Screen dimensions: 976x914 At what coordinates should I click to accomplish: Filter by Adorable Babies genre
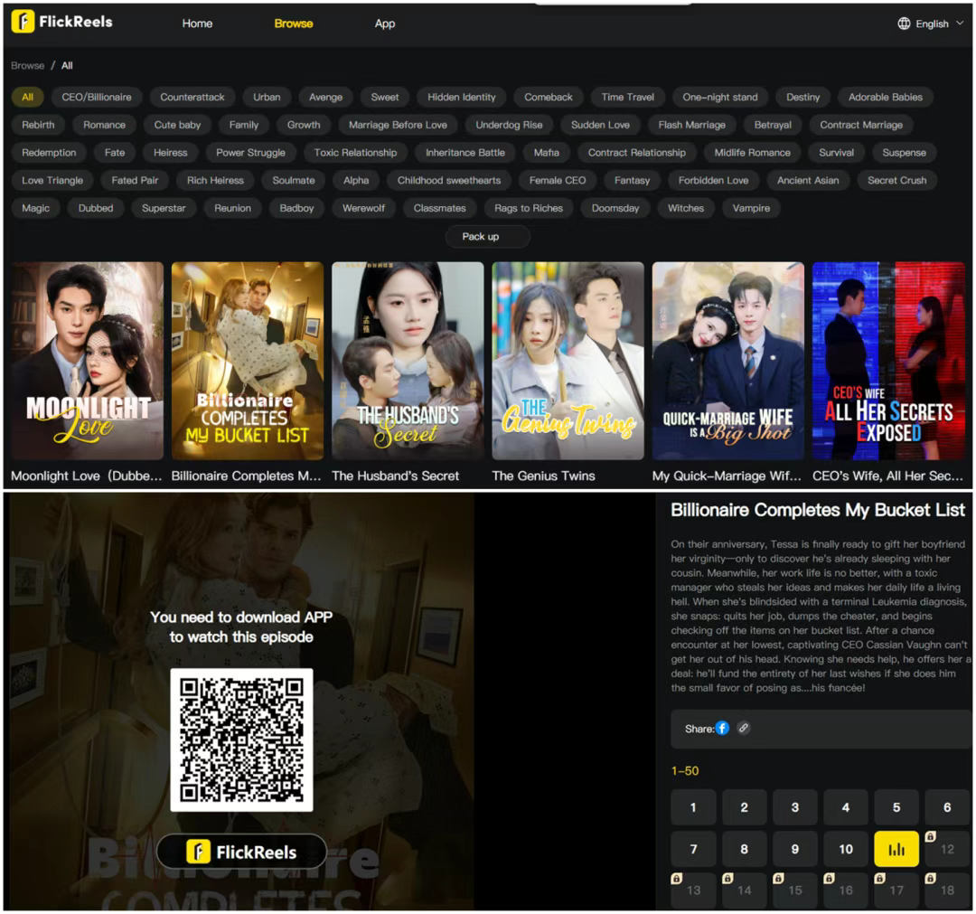pyautogui.click(x=885, y=97)
